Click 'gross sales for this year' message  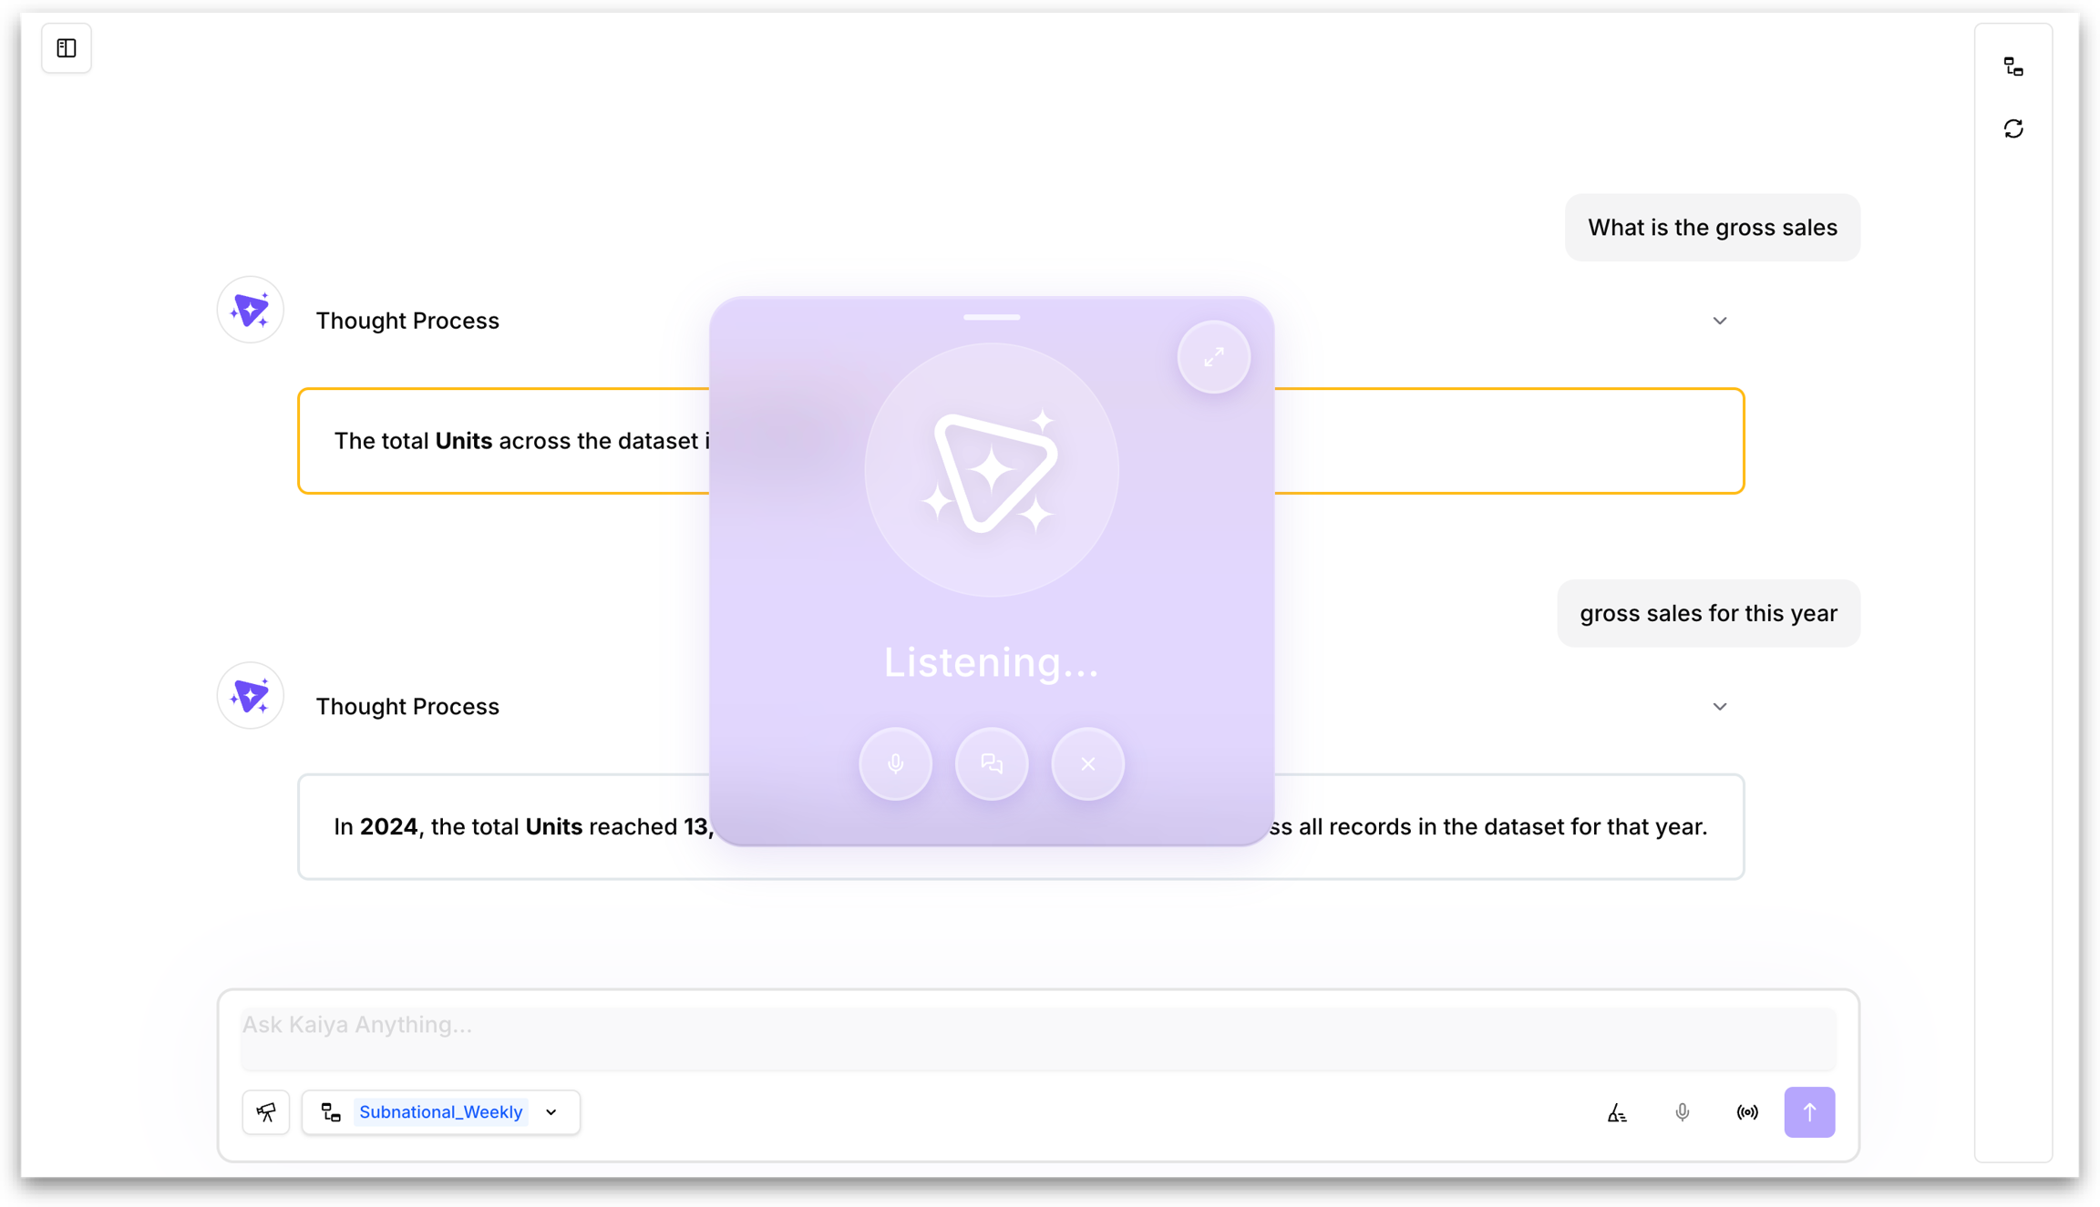click(1707, 613)
